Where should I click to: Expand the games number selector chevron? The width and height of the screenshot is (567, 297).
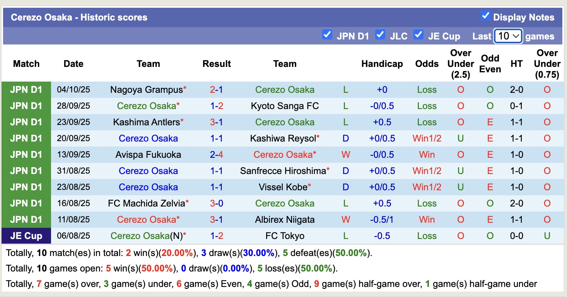click(516, 36)
